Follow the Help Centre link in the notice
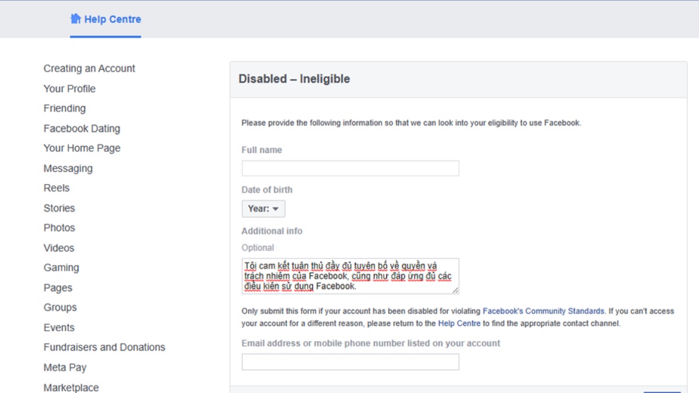The width and height of the screenshot is (699, 393). (459, 323)
